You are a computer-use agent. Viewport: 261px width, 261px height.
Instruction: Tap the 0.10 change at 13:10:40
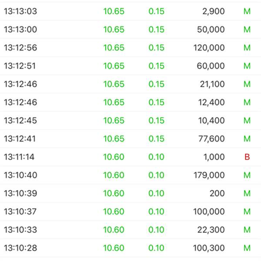coord(156,175)
